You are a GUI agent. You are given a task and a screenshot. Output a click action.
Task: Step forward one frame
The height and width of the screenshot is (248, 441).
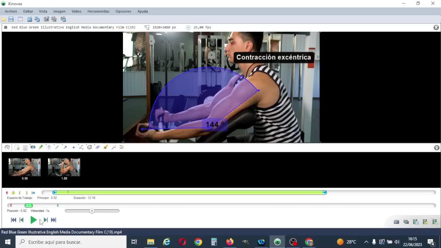click(x=46, y=220)
